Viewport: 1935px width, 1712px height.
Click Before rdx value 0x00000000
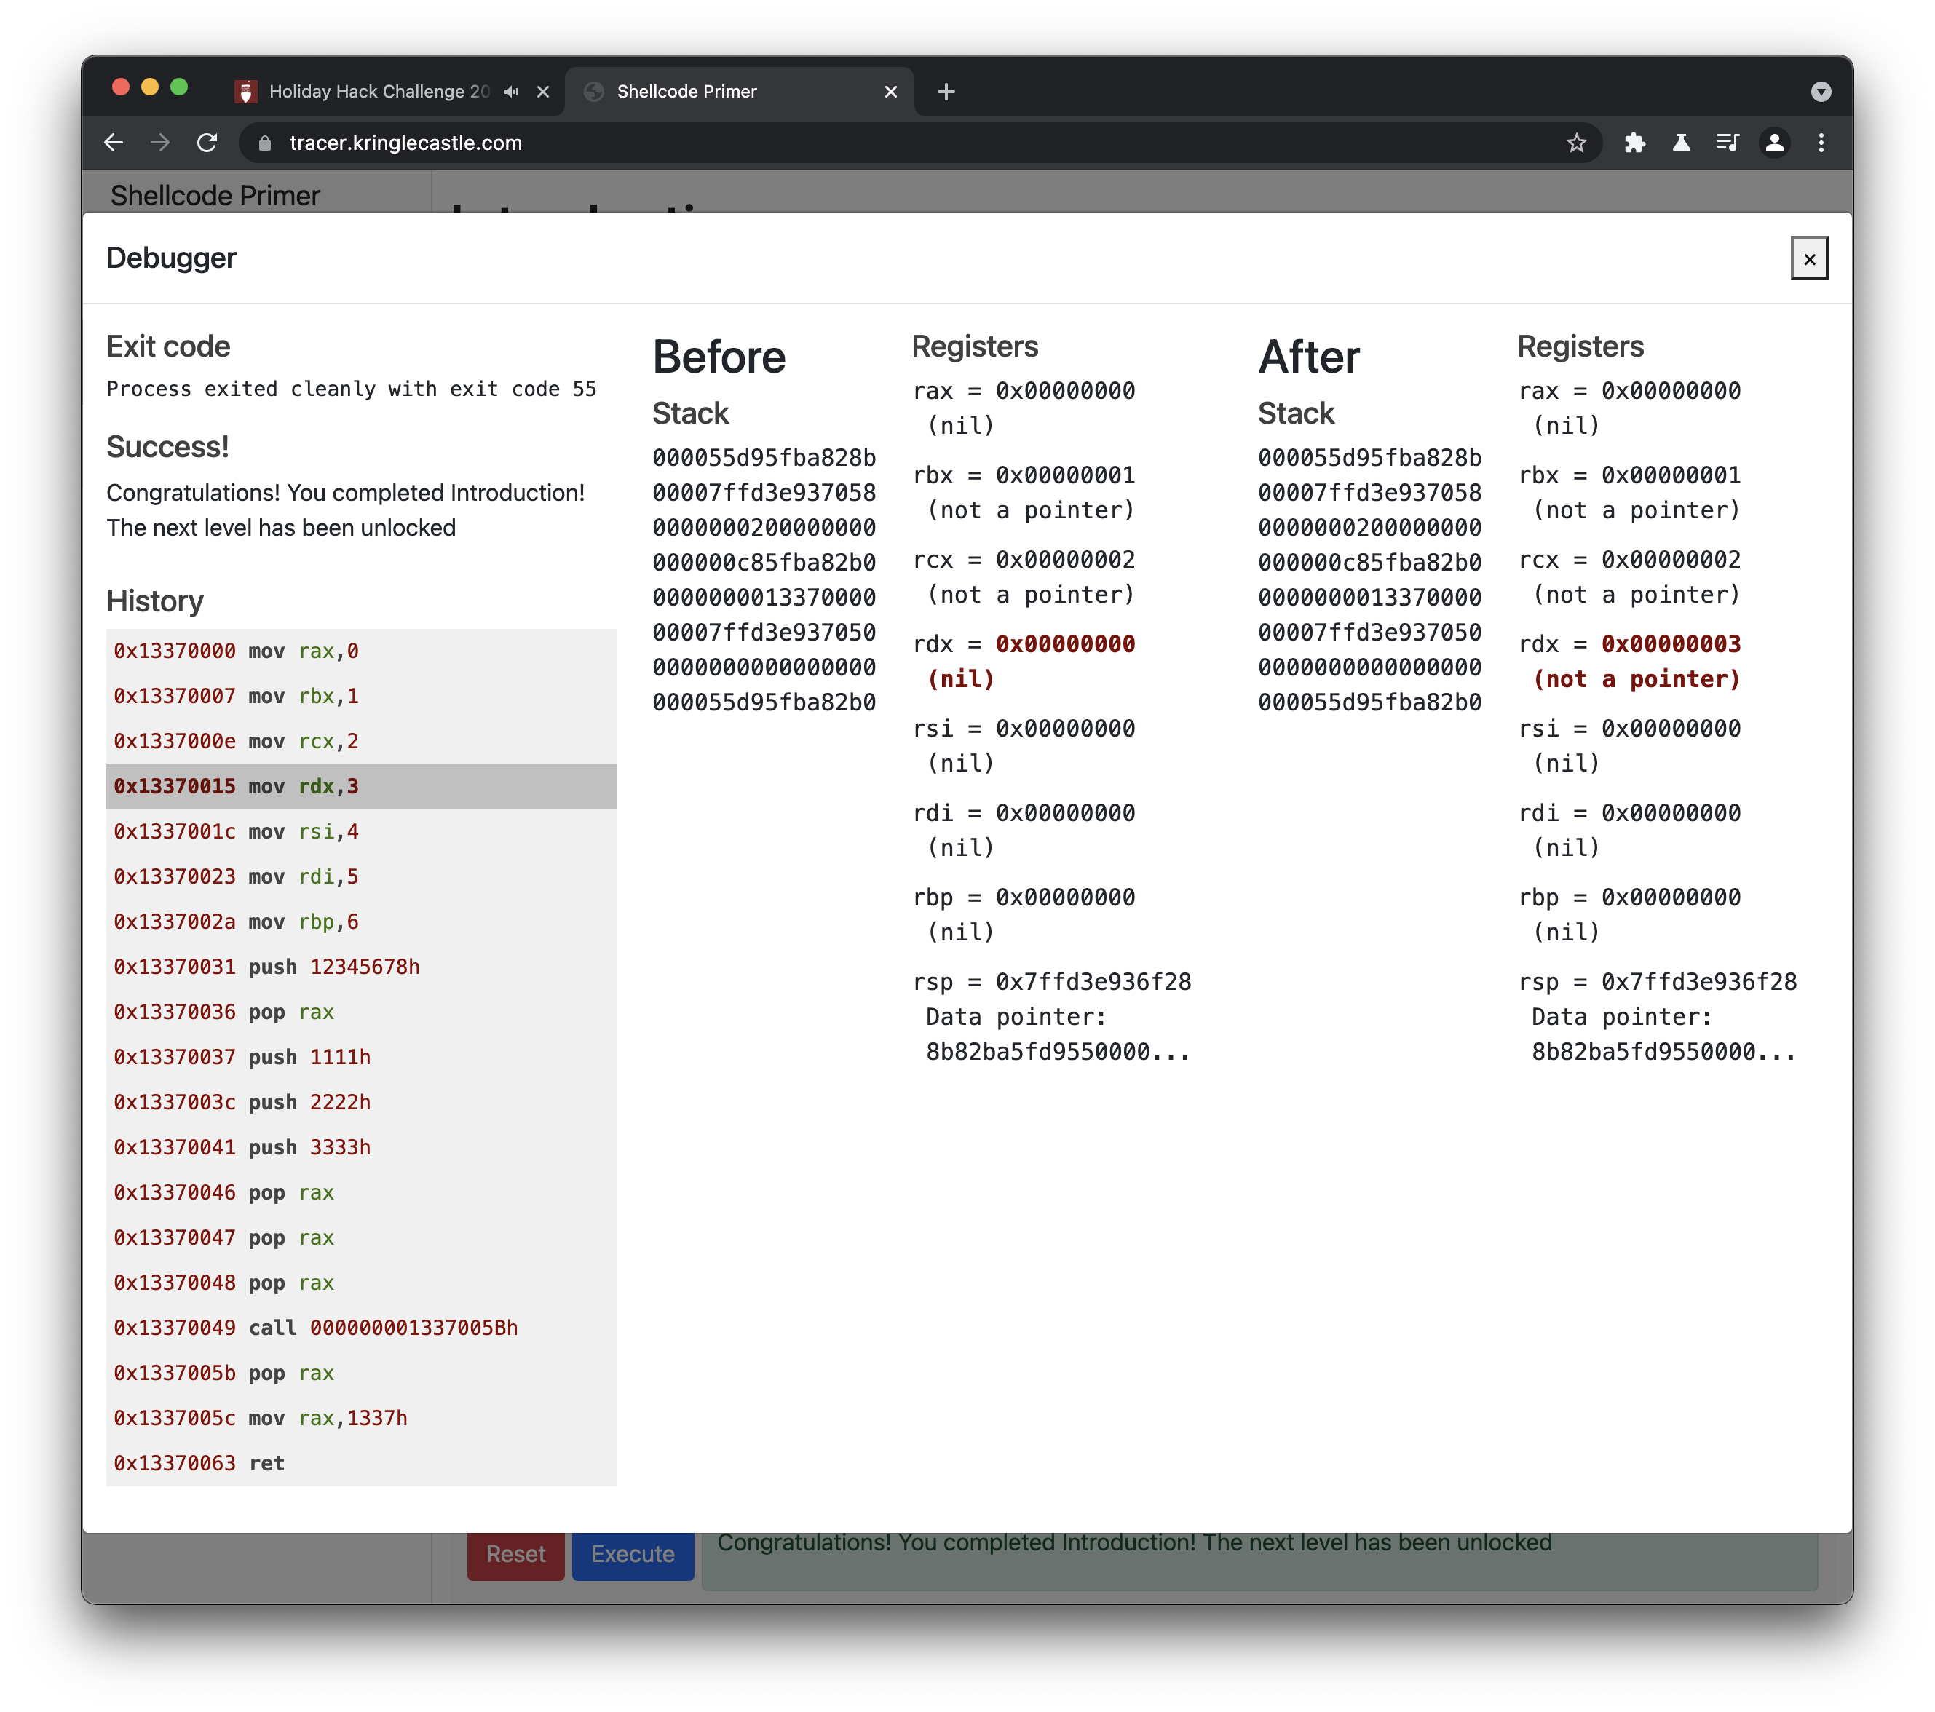[x=1065, y=644]
